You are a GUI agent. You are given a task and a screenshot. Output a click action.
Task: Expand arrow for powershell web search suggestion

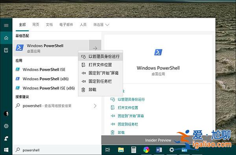(x=95, y=106)
